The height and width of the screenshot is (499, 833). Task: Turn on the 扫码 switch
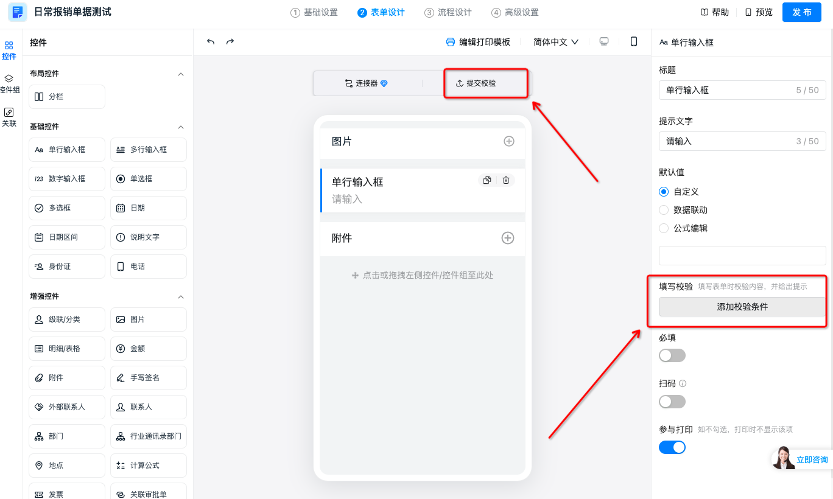(672, 402)
